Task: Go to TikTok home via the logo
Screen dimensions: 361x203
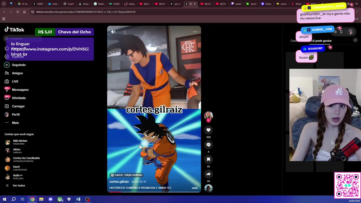Action: [x=14, y=30]
